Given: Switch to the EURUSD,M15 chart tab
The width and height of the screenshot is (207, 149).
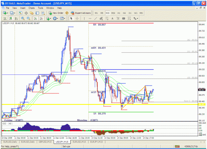Looking at the screenshot, I should pos(79,142).
